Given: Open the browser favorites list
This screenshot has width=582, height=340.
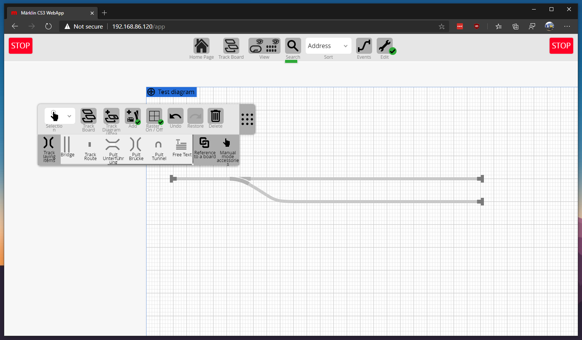Looking at the screenshot, I should pyautogui.click(x=498, y=26).
